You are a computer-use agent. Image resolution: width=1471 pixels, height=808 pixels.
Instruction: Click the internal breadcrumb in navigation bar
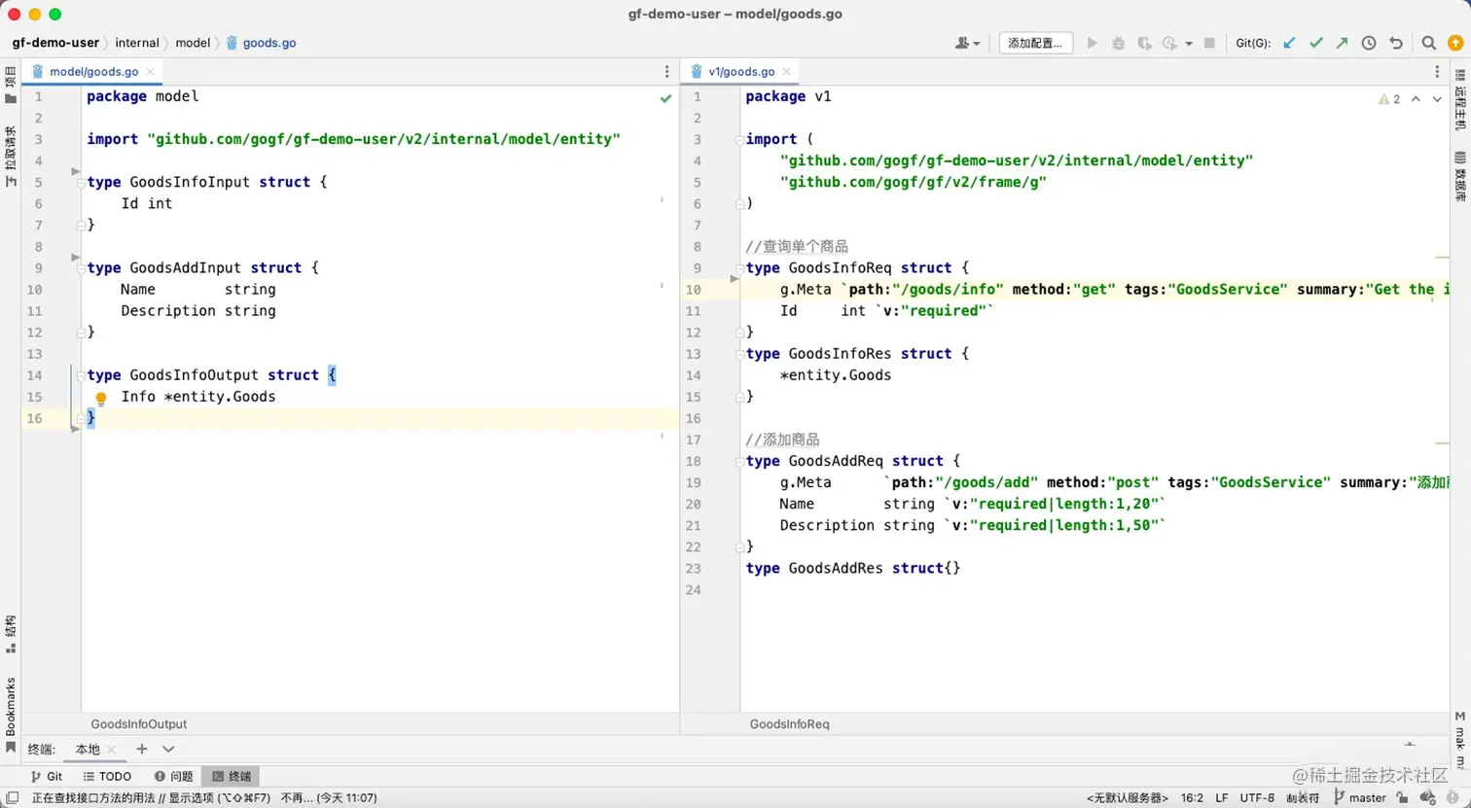point(137,43)
